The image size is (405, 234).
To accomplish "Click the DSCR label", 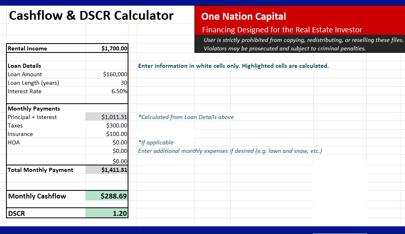I will (17, 213).
